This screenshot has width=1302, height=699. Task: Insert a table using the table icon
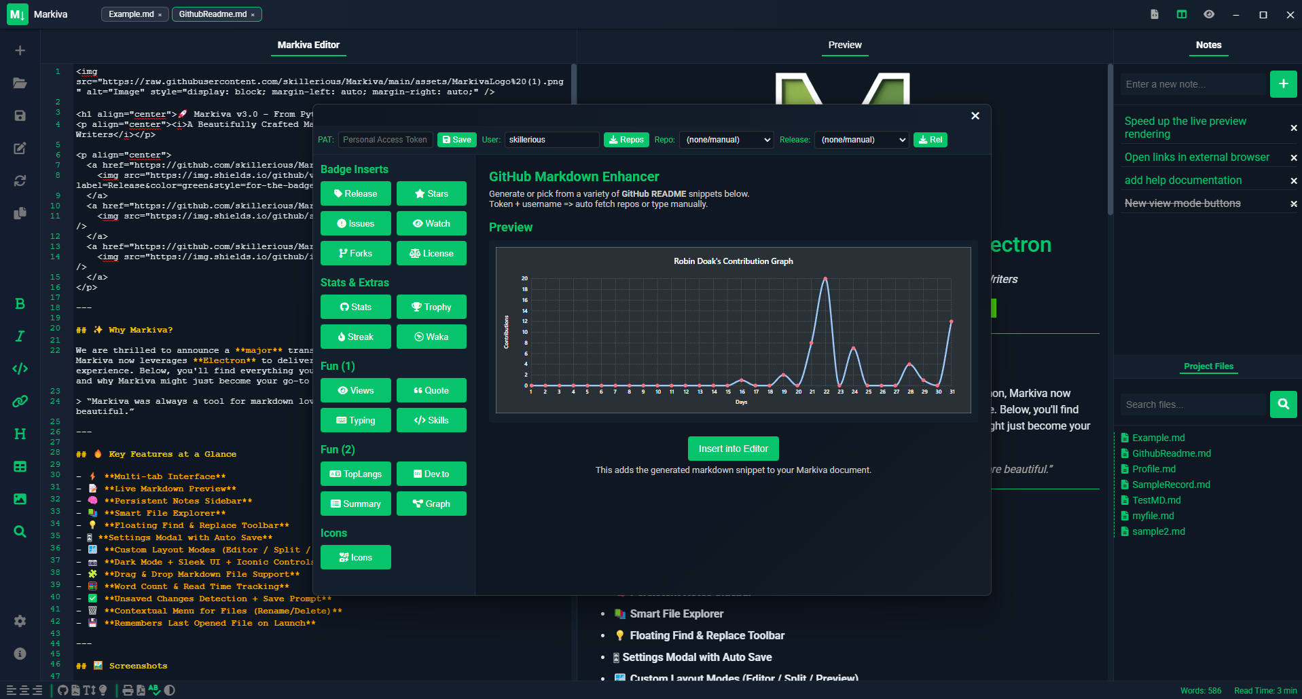click(20, 466)
